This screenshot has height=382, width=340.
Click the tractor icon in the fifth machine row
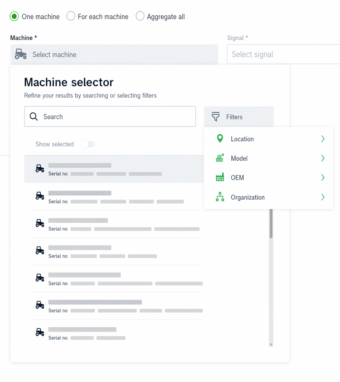(x=40, y=278)
